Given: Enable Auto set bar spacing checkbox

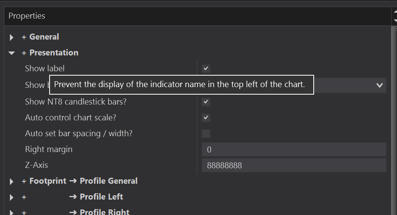Looking at the screenshot, I should (206, 133).
